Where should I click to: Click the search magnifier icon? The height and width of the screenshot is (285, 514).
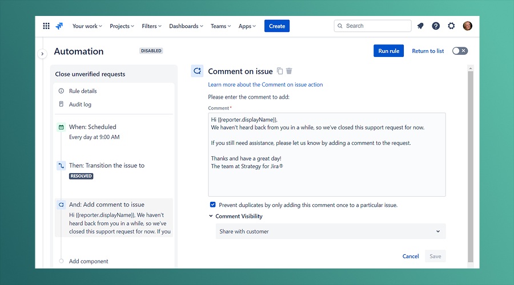point(340,26)
